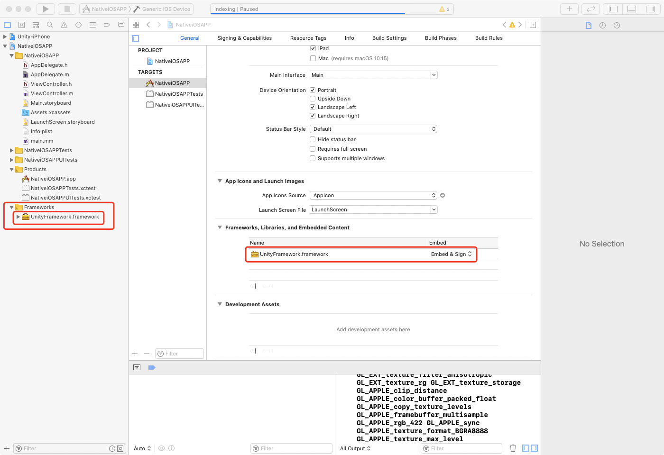Change Embed & Sign option for UnityFramework
The width and height of the screenshot is (664, 455).
(x=452, y=254)
